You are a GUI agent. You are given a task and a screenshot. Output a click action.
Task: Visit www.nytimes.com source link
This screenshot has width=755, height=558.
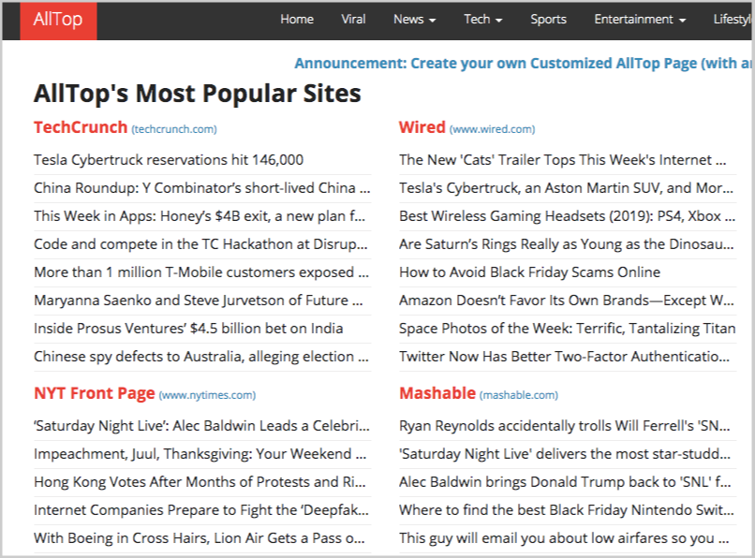tap(207, 395)
